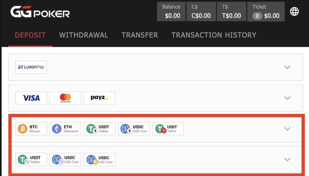This screenshot has height=176, width=309.
Task: Click the C$ balance box
Action: pyautogui.click(x=201, y=12)
